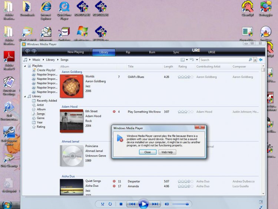The width and height of the screenshot is (278, 209).
Task: Open the Defraggler desktop icon
Action: [x=266, y=9]
